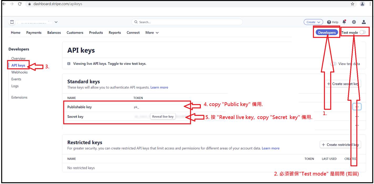Click the Create restricted key button
This screenshot has width=374, height=184.
[340, 145]
